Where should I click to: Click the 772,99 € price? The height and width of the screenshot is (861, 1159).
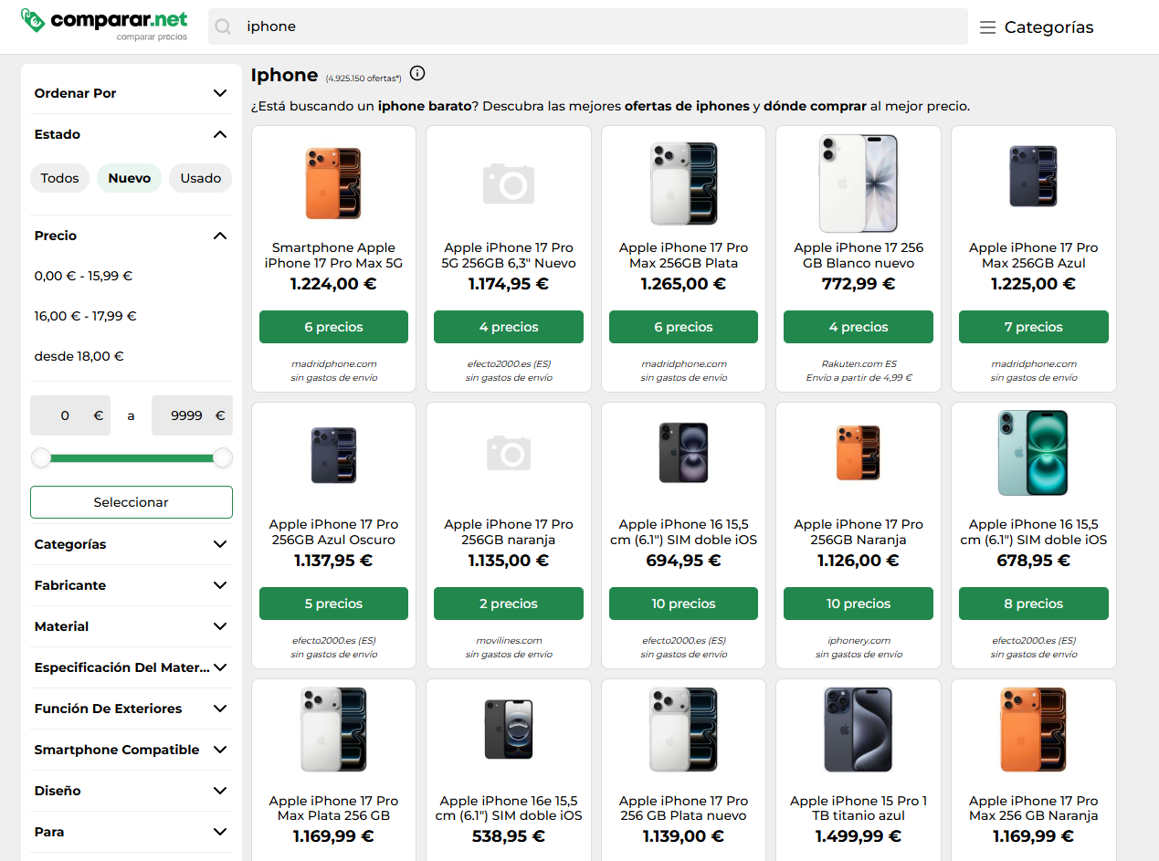pyautogui.click(x=859, y=284)
